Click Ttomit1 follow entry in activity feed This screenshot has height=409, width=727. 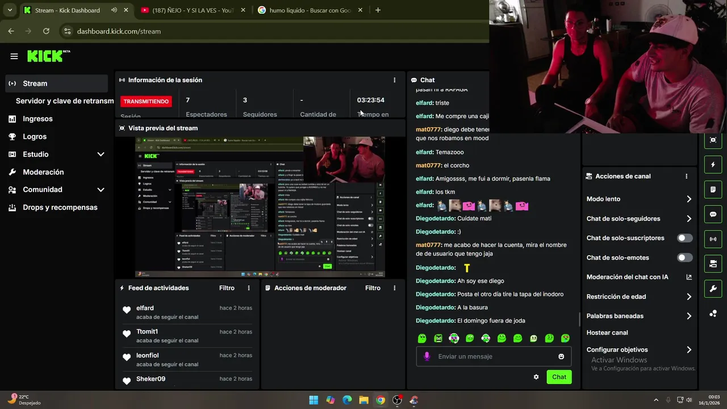tap(187, 336)
